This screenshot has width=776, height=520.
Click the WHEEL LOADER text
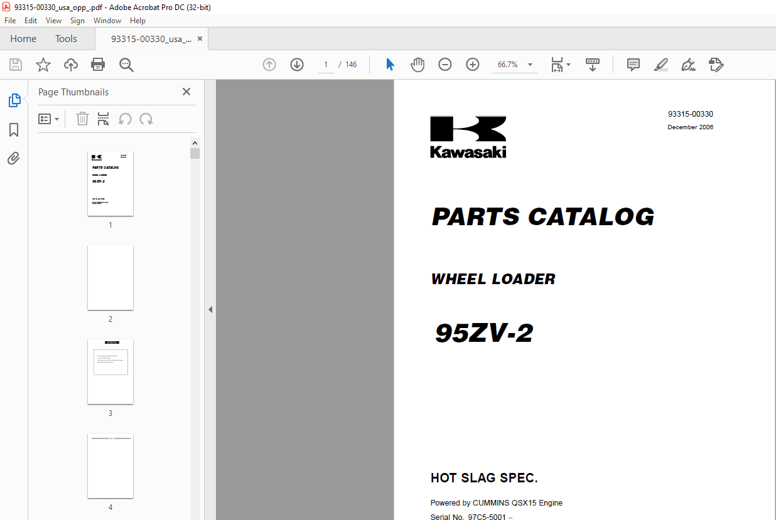tap(493, 279)
